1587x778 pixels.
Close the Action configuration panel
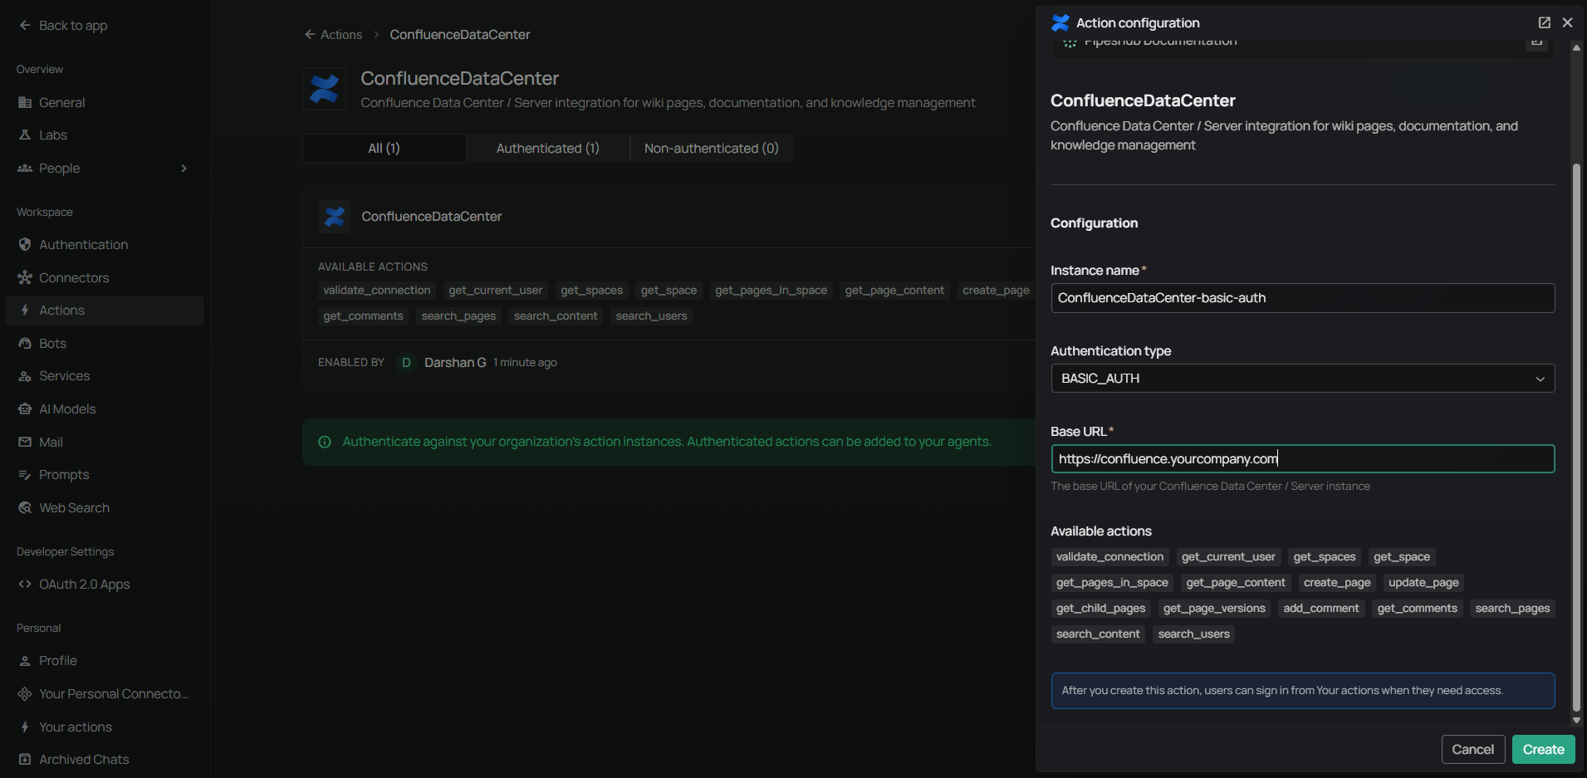[x=1568, y=22]
